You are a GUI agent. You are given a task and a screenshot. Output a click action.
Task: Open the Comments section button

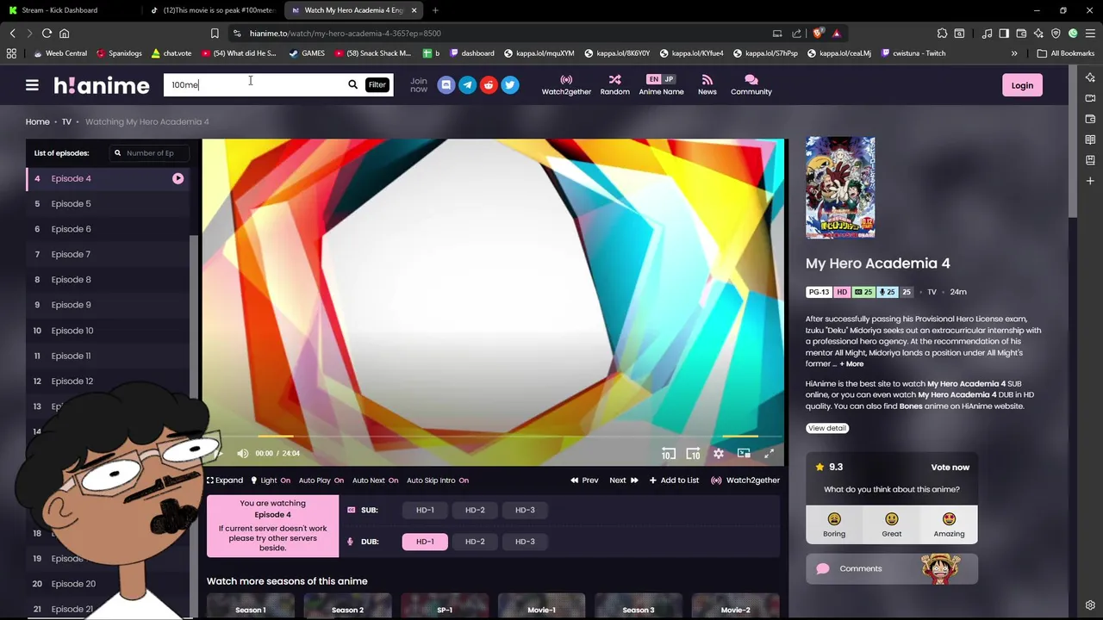click(892, 568)
